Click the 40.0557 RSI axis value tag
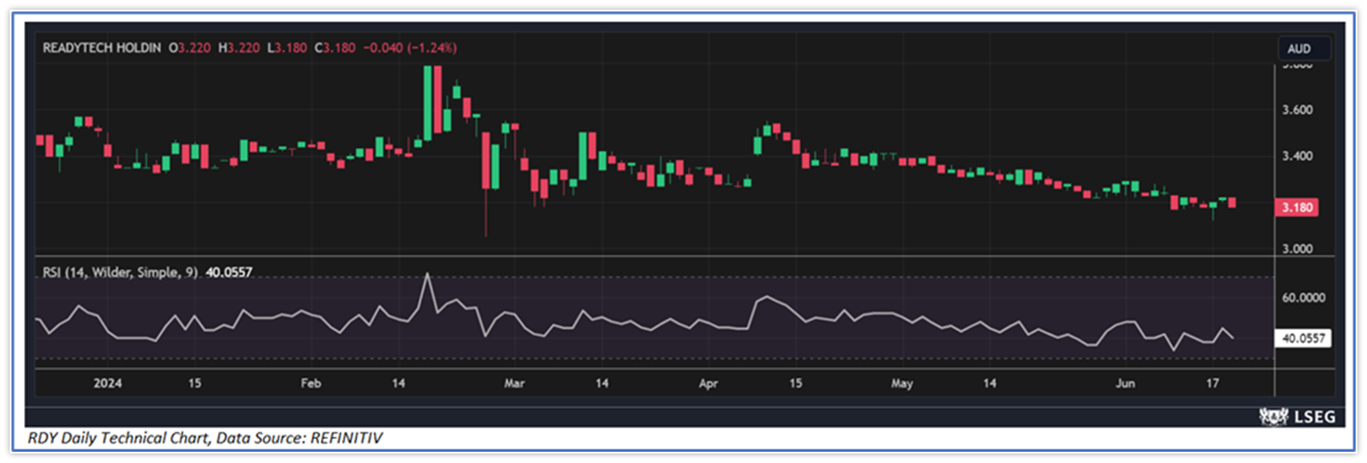Image resolution: width=1367 pixels, height=463 pixels. 1303,338
